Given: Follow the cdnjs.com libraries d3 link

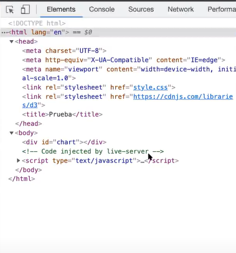Looking at the screenshot, I should (x=183, y=97).
